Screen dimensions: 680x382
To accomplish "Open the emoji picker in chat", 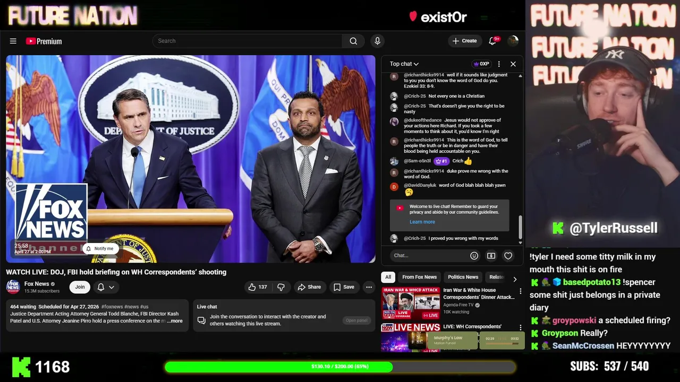I will click(474, 256).
